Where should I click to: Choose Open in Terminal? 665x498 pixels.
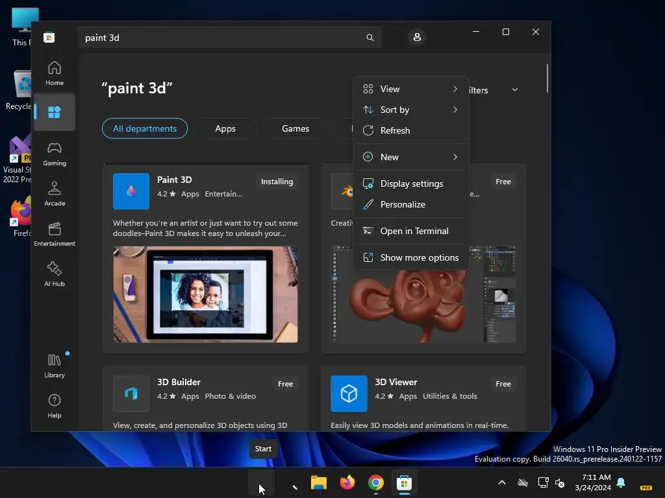411,231
